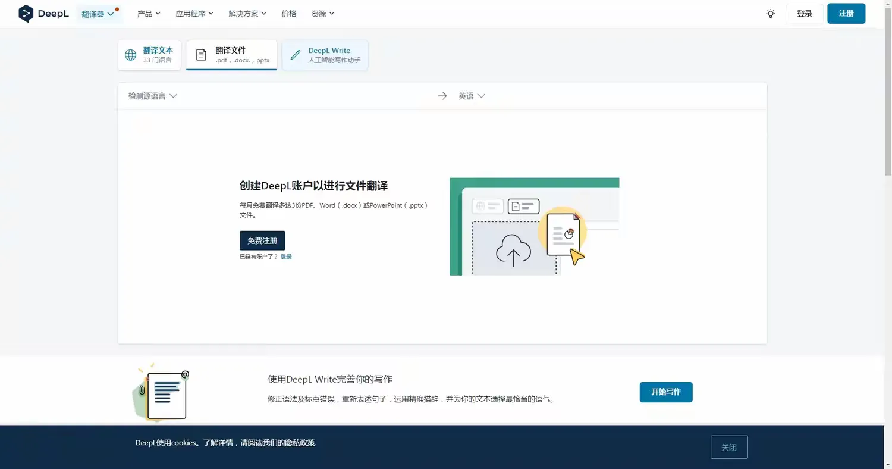Click the text 修正语法及标点错误 description
892x469 pixels.
(x=412, y=399)
